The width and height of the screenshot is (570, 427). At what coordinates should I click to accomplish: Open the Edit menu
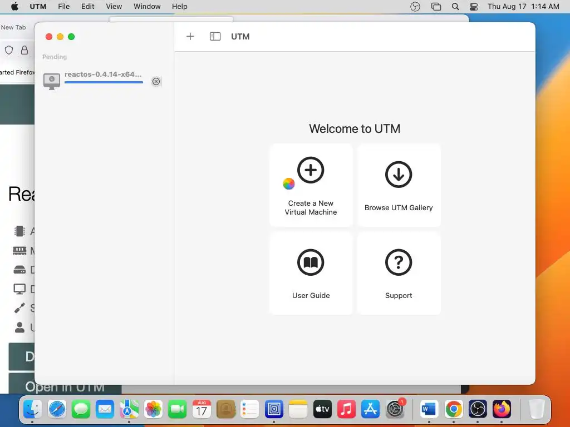coord(87,7)
